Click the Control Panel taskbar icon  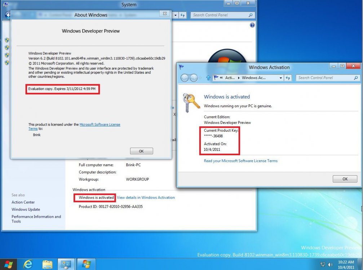(x=67, y=265)
